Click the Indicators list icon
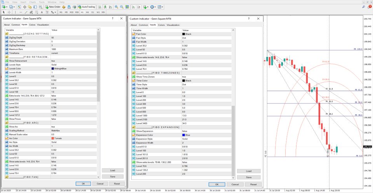Viewport: 373px width, 193px height. click(x=145, y=7)
